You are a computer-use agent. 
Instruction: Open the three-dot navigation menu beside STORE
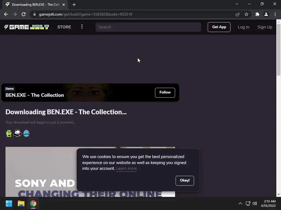(82, 27)
